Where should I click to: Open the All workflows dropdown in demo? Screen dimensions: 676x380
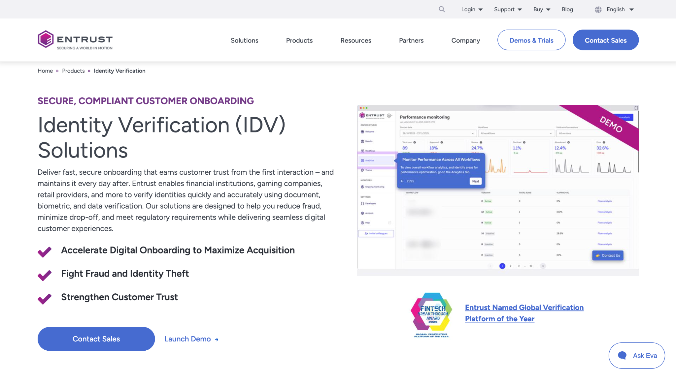[x=516, y=133]
